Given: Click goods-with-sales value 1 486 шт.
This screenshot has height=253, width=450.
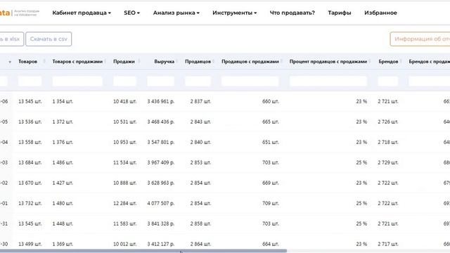Looking at the screenshot, I should click(63, 162).
